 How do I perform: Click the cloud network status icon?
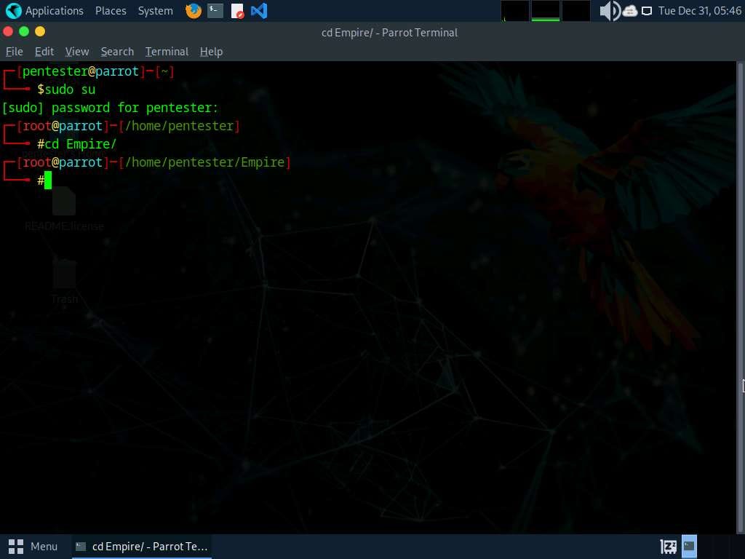[x=630, y=10]
